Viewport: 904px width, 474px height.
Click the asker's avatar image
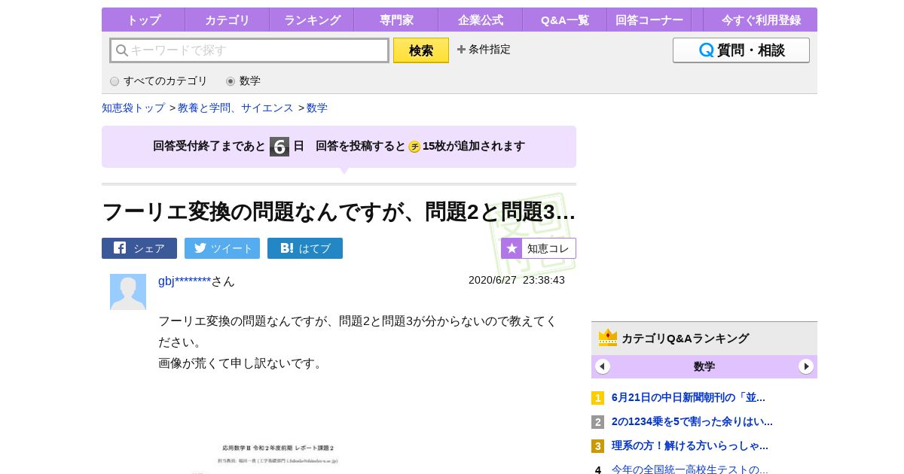(128, 292)
